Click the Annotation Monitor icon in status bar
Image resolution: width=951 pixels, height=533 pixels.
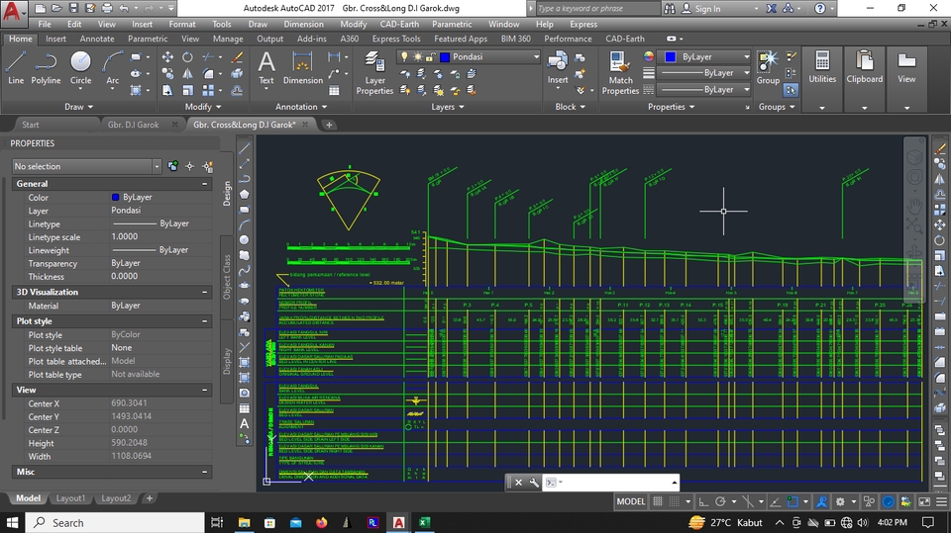tap(869, 501)
